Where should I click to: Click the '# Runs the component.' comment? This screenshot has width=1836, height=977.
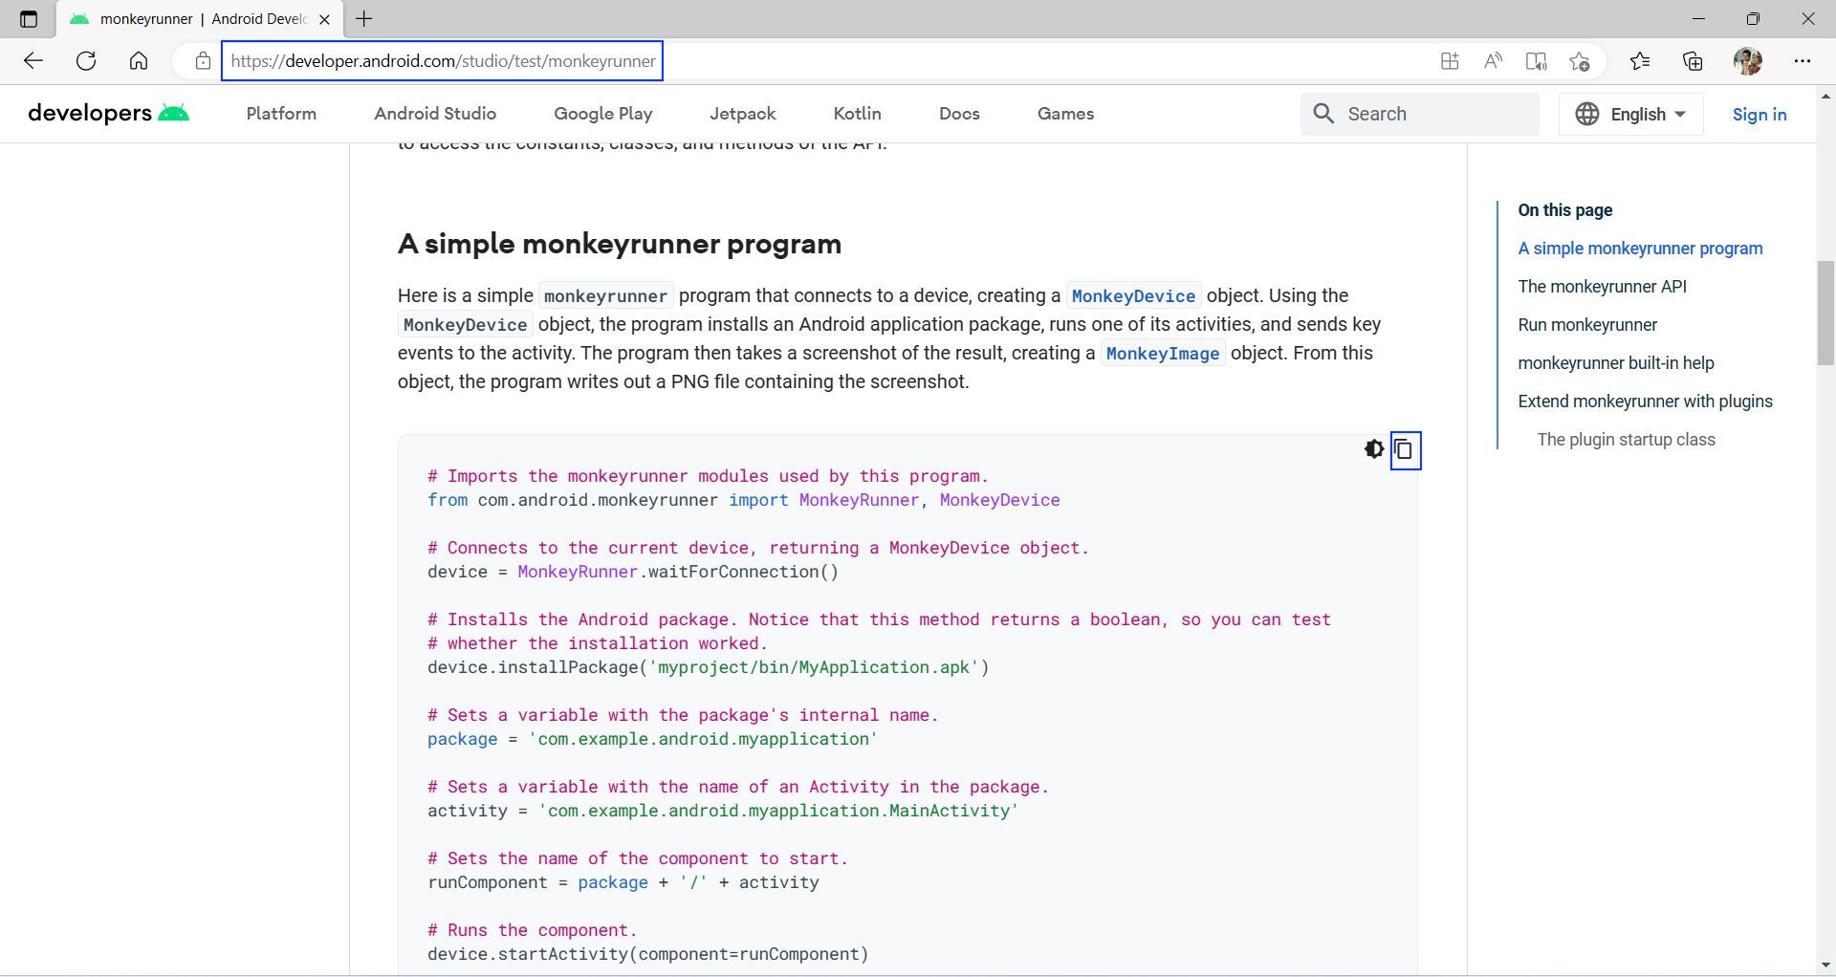point(532,930)
